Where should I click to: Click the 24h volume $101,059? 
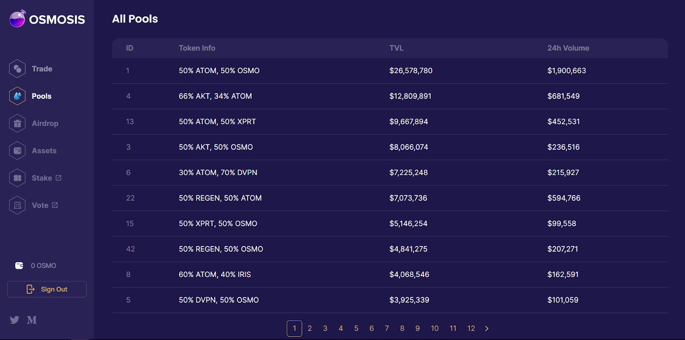563,300
